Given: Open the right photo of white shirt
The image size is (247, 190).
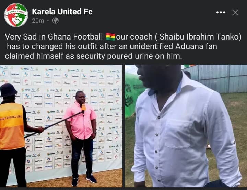Looking at the screenshot, I should click(x=186, y=126).
